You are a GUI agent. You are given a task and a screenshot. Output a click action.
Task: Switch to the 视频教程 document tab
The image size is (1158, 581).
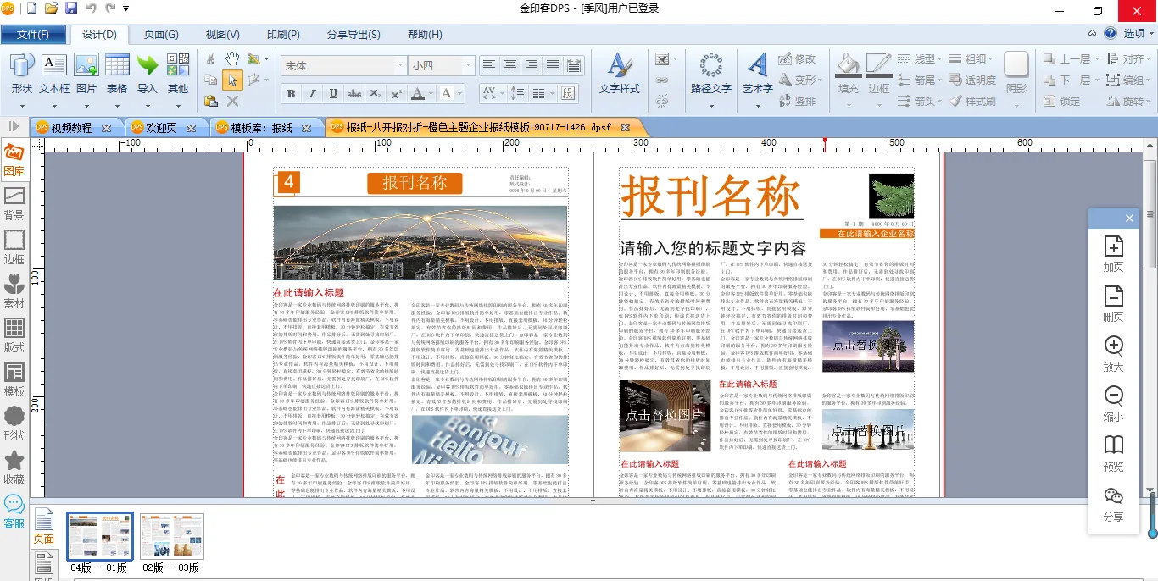(x=71, y=128)
